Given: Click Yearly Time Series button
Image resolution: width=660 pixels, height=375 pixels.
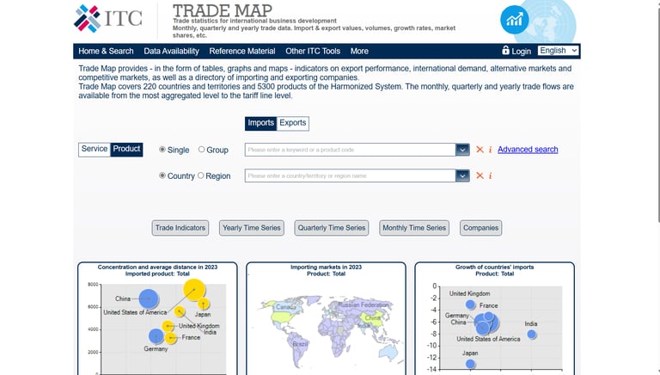Looking at the screenshot, I should [251, 228].
